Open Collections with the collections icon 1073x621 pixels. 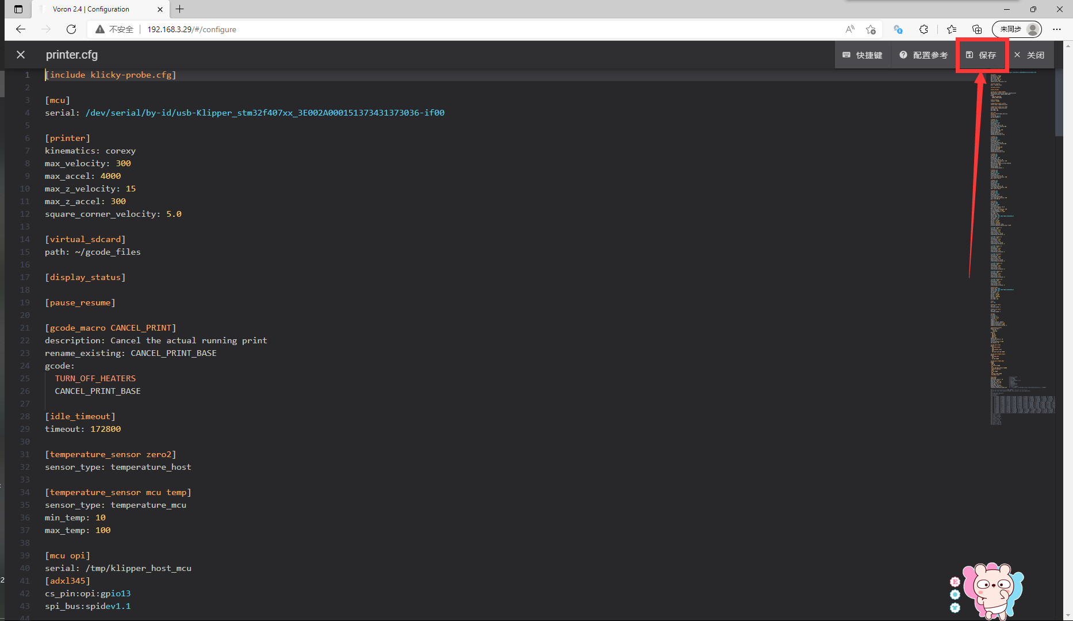[x=977, y=29]
